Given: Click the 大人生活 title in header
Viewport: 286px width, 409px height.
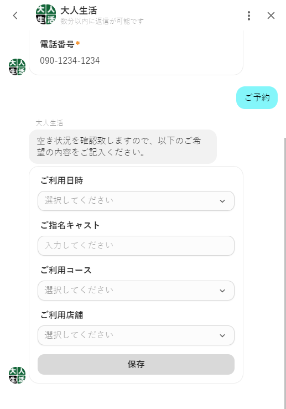Looking at the screenshot, I should coord(79,11).
